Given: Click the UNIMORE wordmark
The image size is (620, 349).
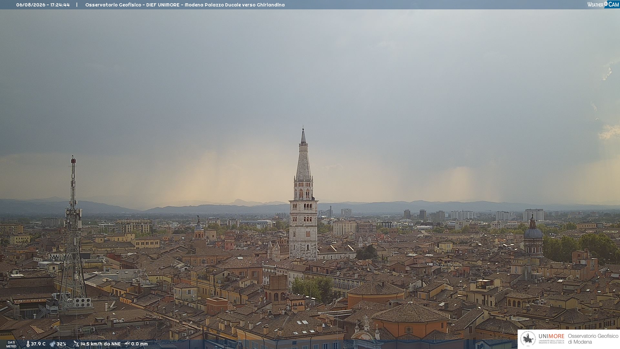Looking at the screenshot, I should 551,336.
